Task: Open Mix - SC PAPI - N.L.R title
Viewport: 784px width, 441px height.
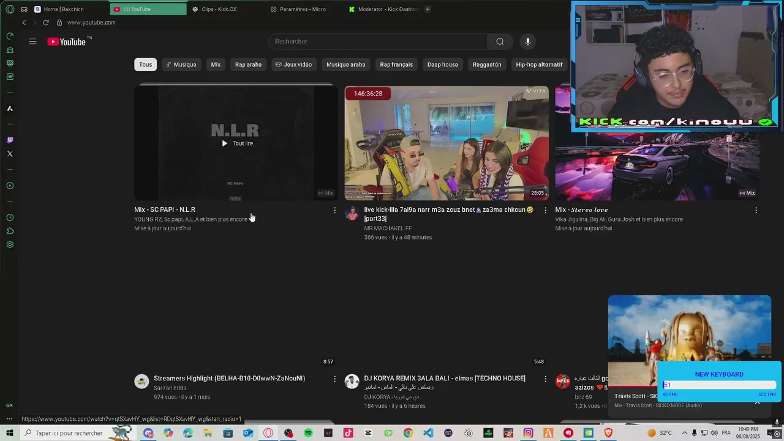Action: (x=165, y=210)
